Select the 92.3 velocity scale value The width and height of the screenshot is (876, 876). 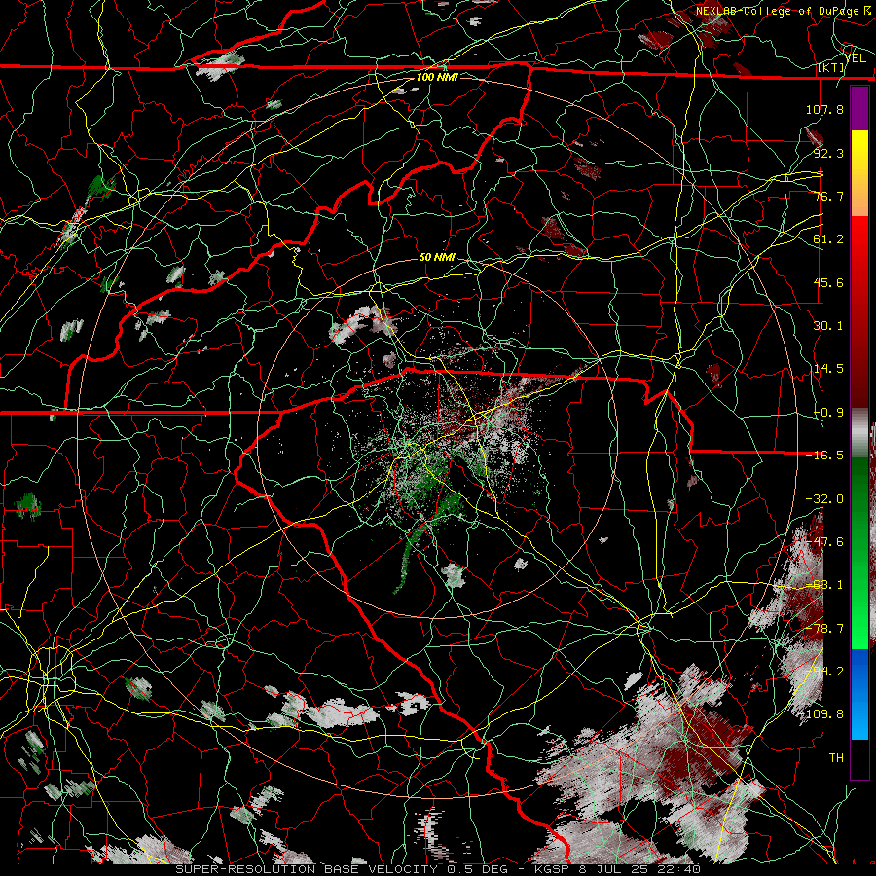828,153
